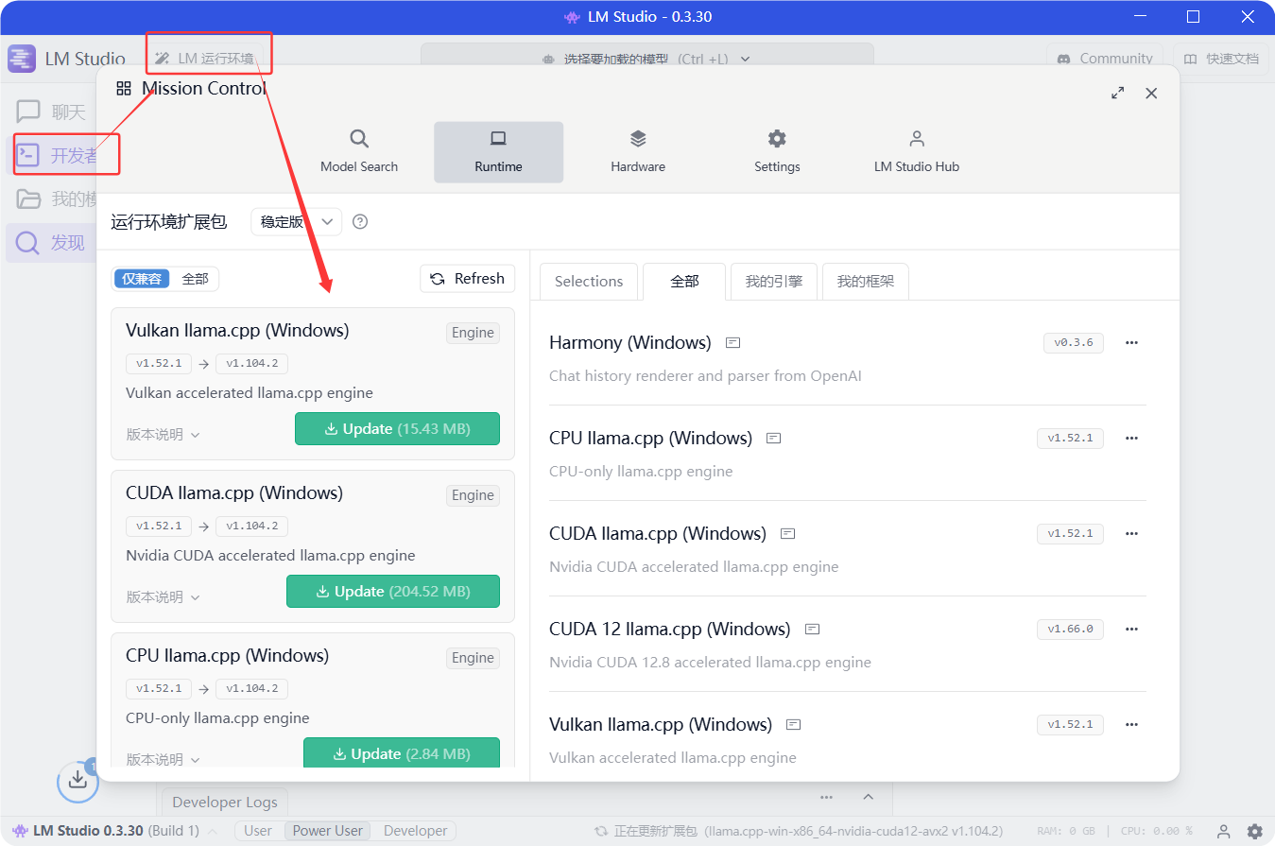Switch to the Selections tab
Screen dimensions: 1275x846
pyautogui.click(x=588, y=281)
